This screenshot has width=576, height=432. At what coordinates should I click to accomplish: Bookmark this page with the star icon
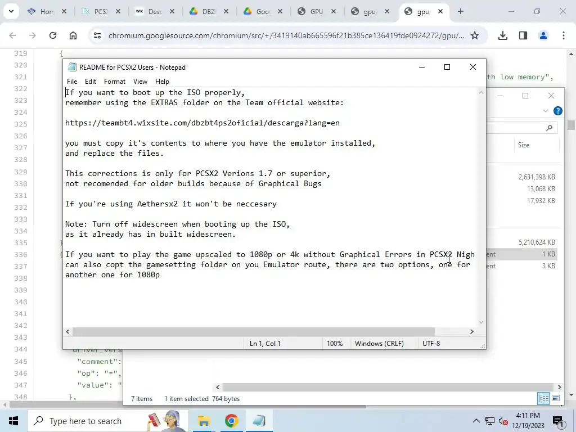point(475,35)
